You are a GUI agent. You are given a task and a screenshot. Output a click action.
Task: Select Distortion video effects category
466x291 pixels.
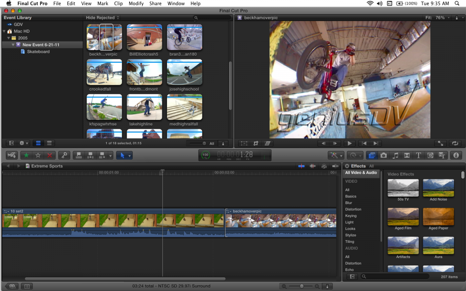(353, 210)
